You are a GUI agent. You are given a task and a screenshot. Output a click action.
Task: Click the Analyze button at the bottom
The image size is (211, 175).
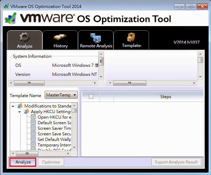pos(23,162)
